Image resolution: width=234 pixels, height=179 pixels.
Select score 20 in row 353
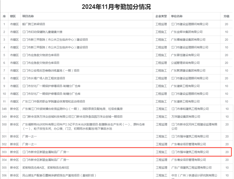pyautogui.click(x=227, y=152)
